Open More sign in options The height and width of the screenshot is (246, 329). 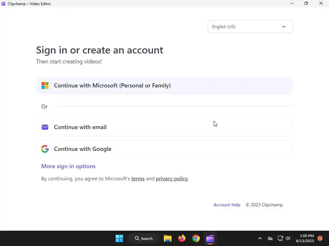pyautogui.click(x=68, y=166)
